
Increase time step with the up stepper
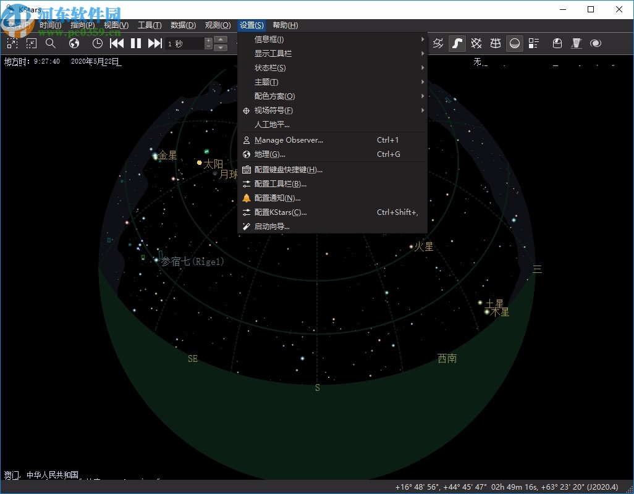point(221,39)
